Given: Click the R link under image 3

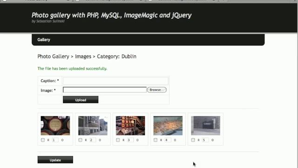Looking at the screenshot, I should [x=123, y=140].
